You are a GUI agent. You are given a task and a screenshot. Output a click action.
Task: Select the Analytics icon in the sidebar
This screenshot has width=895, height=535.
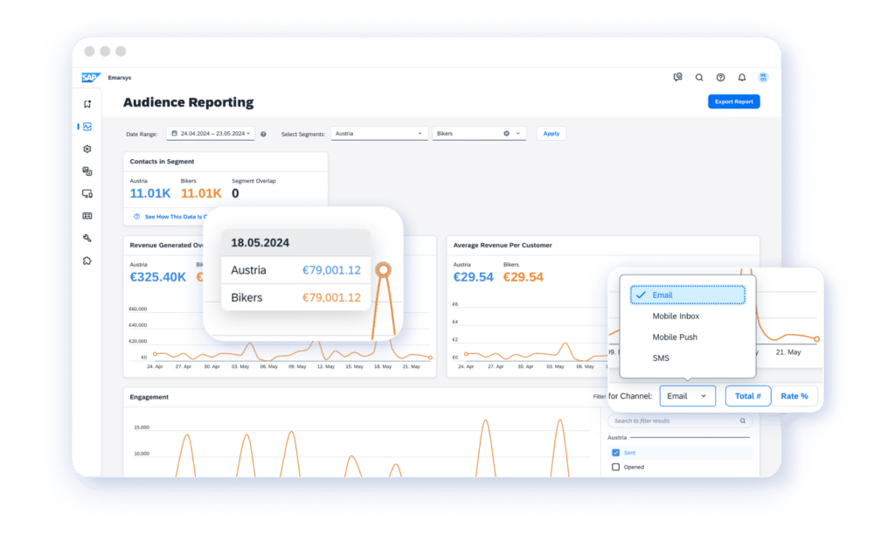pos(87,126)
